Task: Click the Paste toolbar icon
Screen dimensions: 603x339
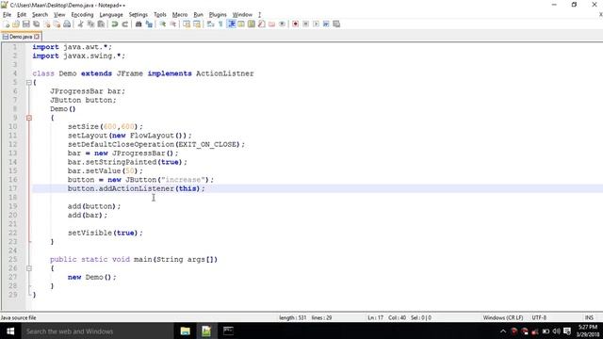Action: click(101, 24)
